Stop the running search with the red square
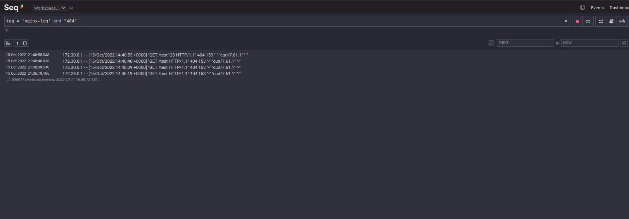This screenshot has height=219, width=629. click(x=577, y=21)
